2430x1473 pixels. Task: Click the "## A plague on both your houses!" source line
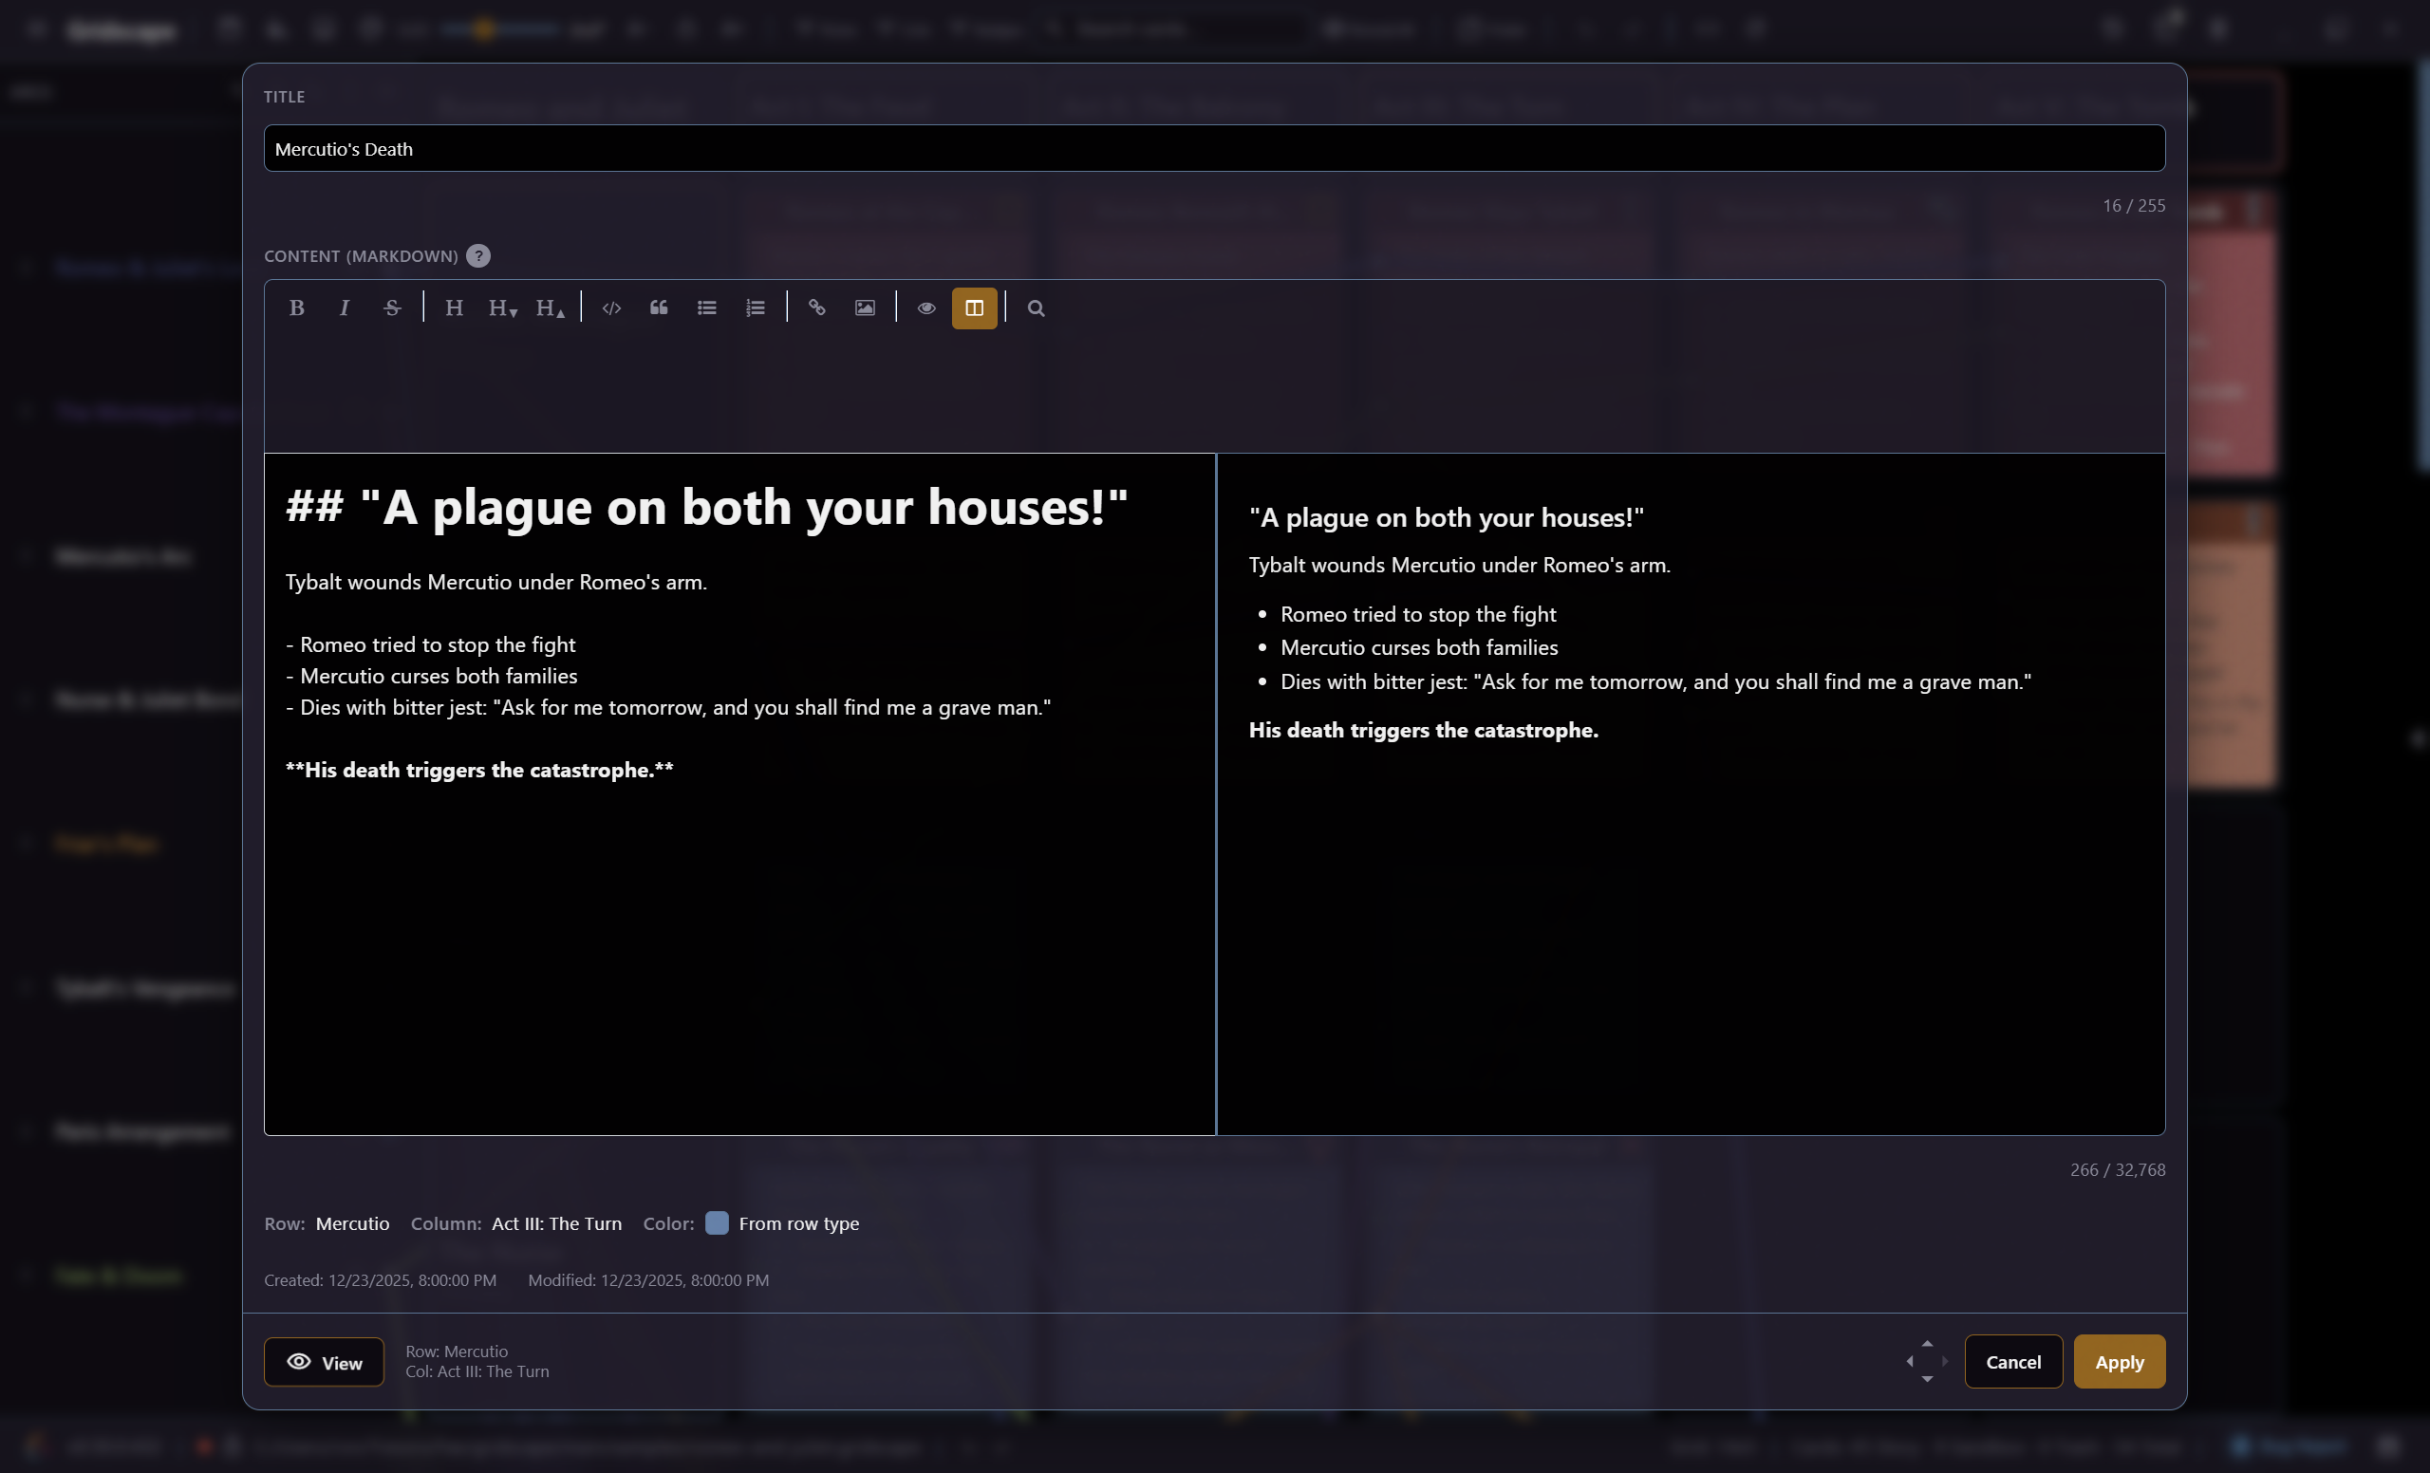click(706, 508)
